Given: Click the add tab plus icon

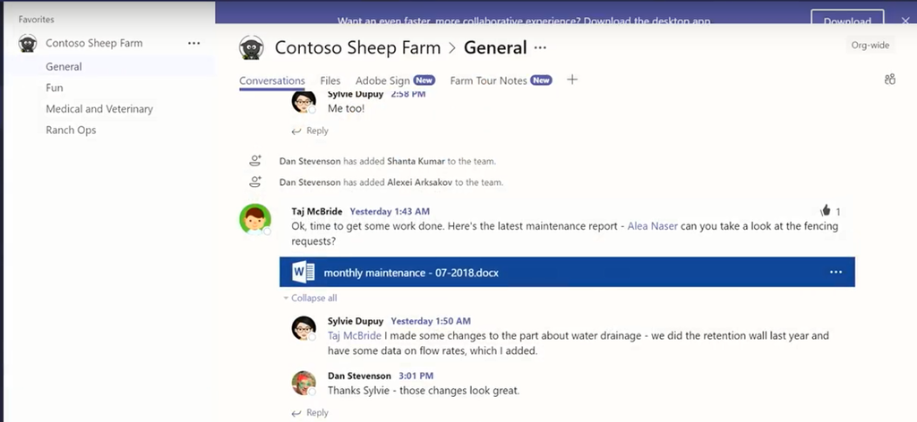Looking at the screenshot, I should (572, 80).
